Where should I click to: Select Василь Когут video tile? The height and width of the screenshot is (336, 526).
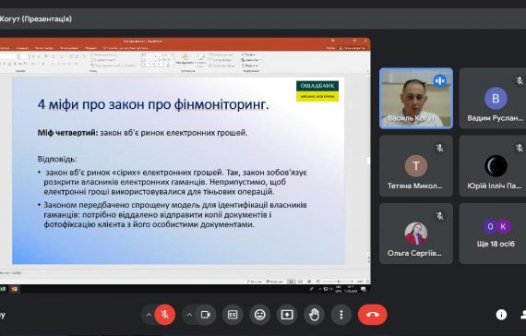coord(416,99)
